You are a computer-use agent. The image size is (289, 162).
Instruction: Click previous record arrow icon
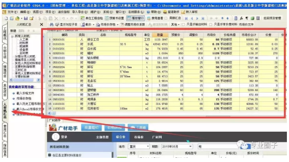(192, 18)
